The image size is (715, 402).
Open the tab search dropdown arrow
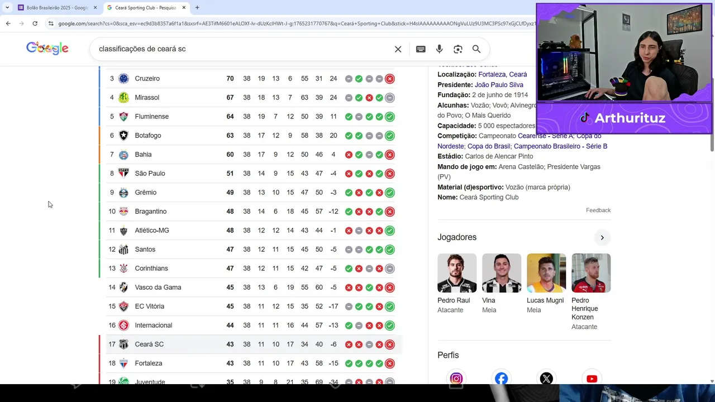click(x=7, y=7)
